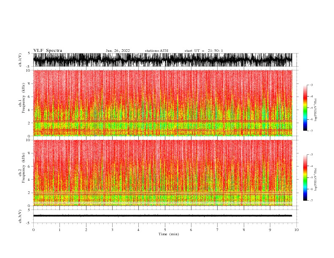Click the time axis tick label "1"
The width and height of the screenshot is (334, 258).
click(59, 230)
